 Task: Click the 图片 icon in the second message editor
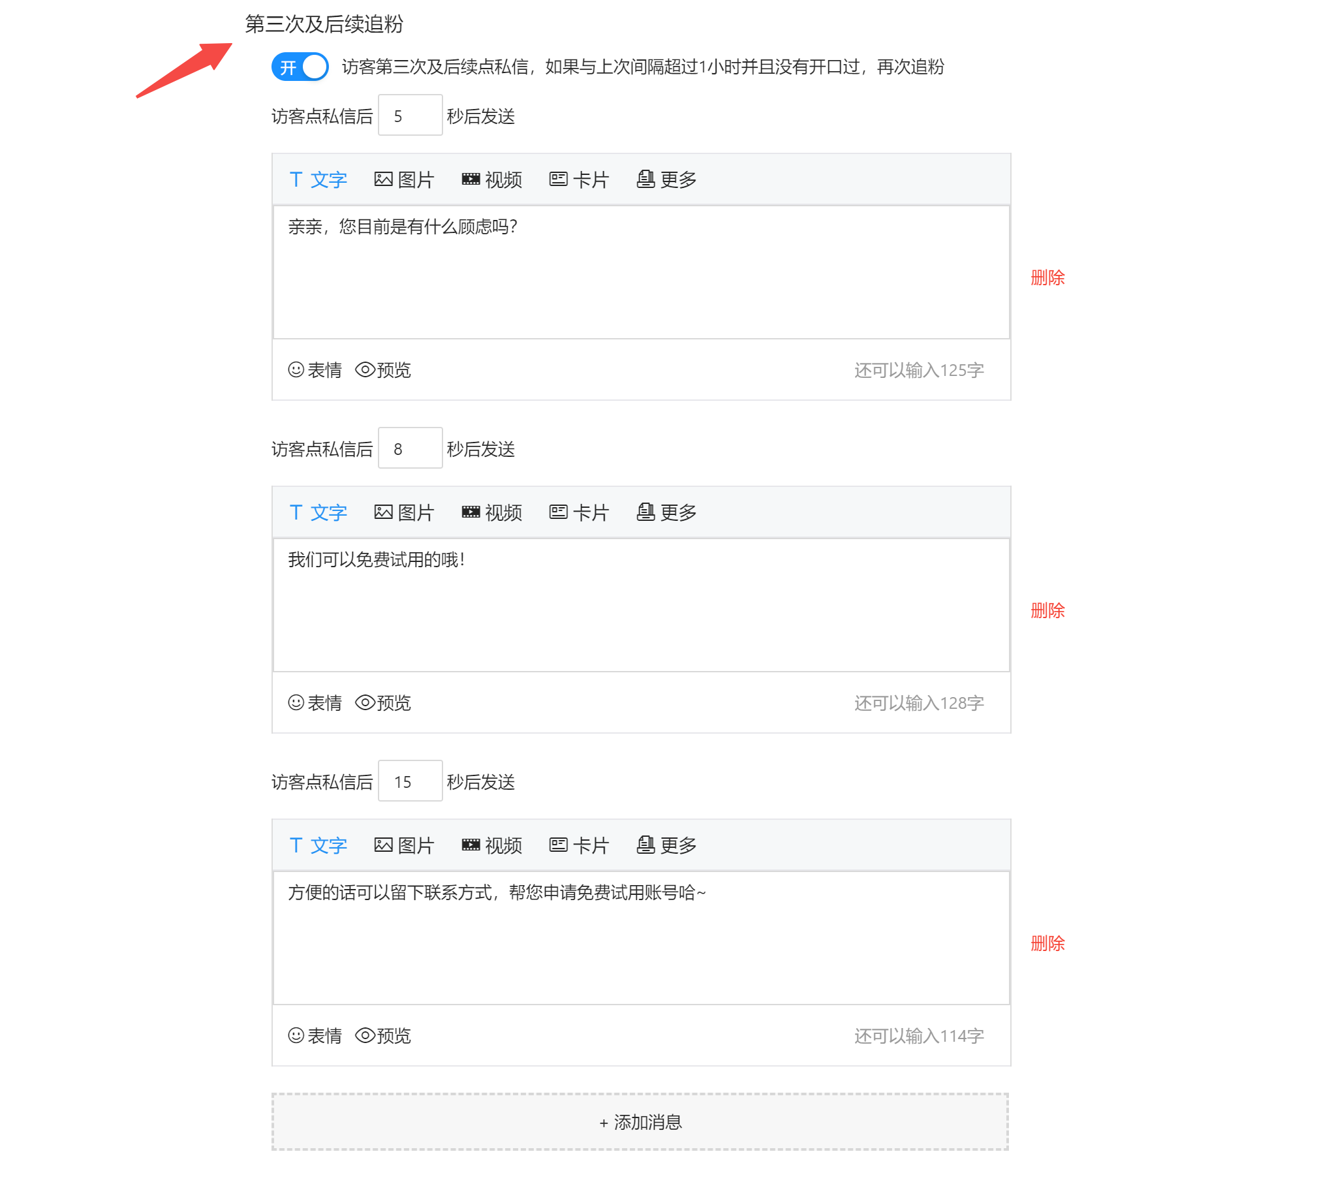404,512
